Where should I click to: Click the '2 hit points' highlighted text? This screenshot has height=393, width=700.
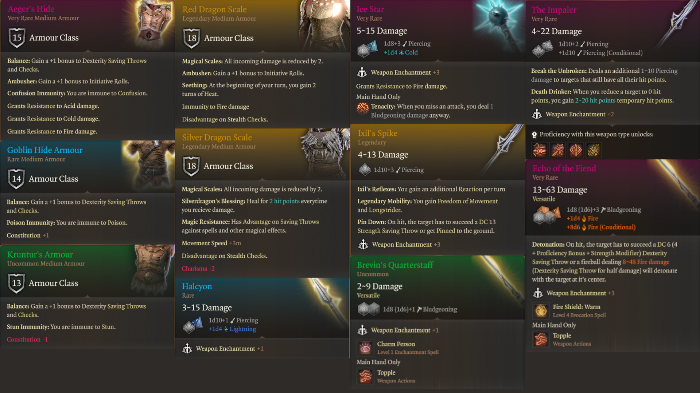pyautogui.click(x=284, y=201)
